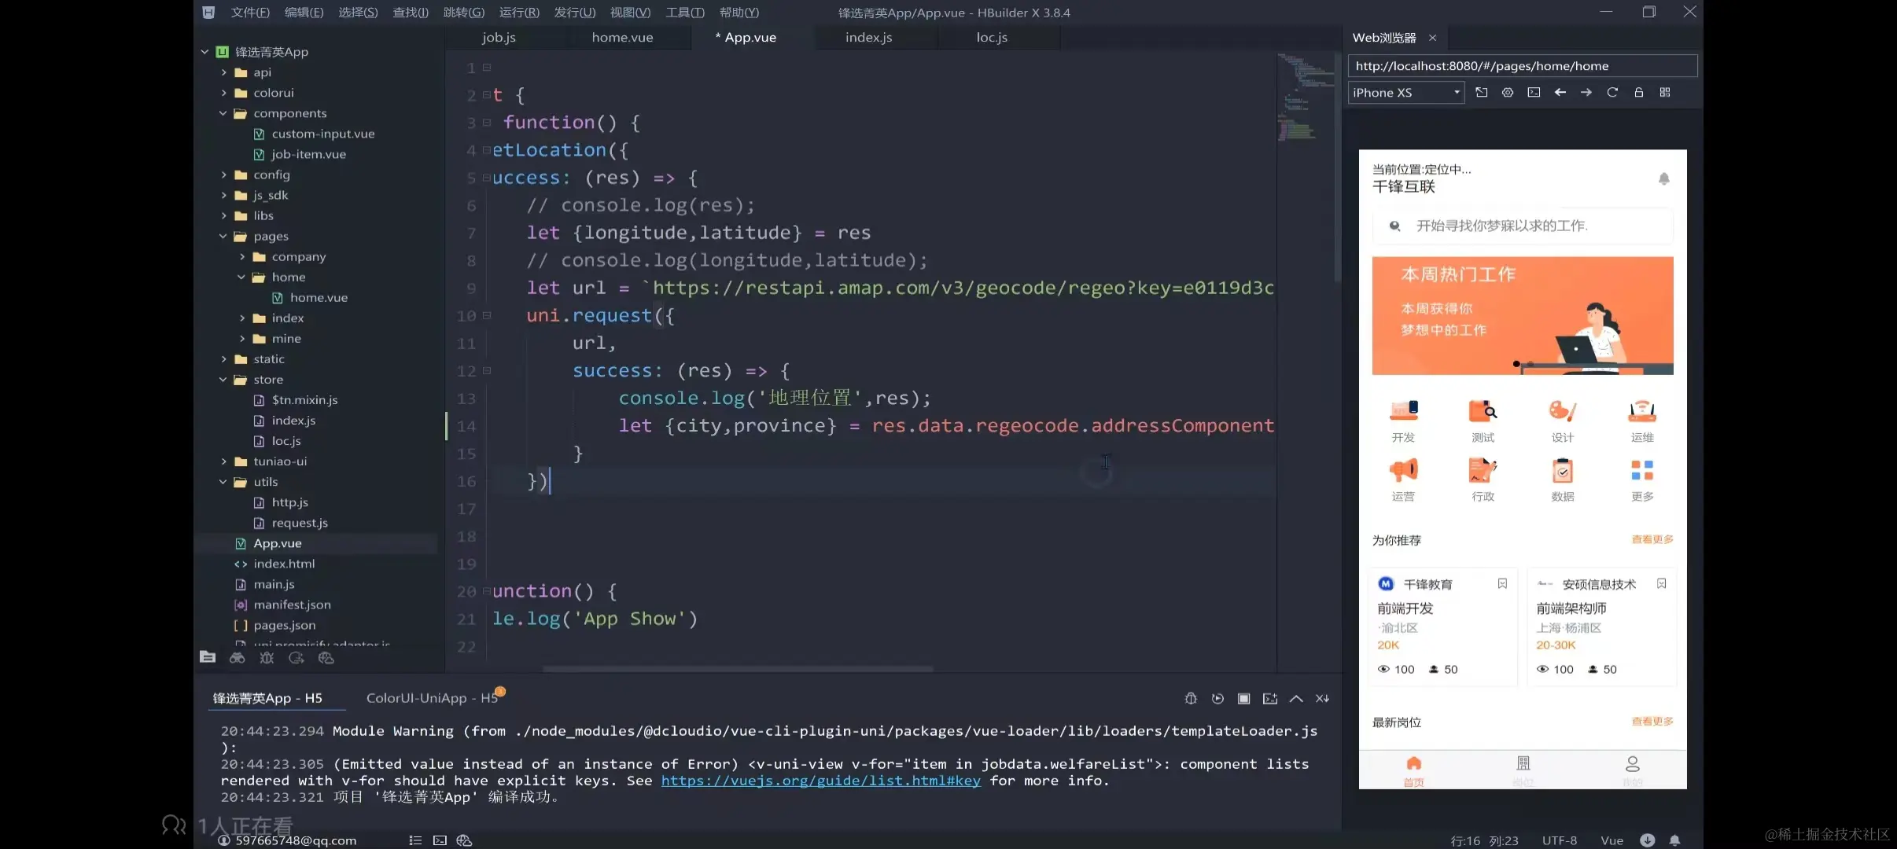Image resolution: width=1897 pixels, height=849 pixels.
Task: Toggle the browser lock icon
Action: pyautogui.click(x=1639, y=93)
